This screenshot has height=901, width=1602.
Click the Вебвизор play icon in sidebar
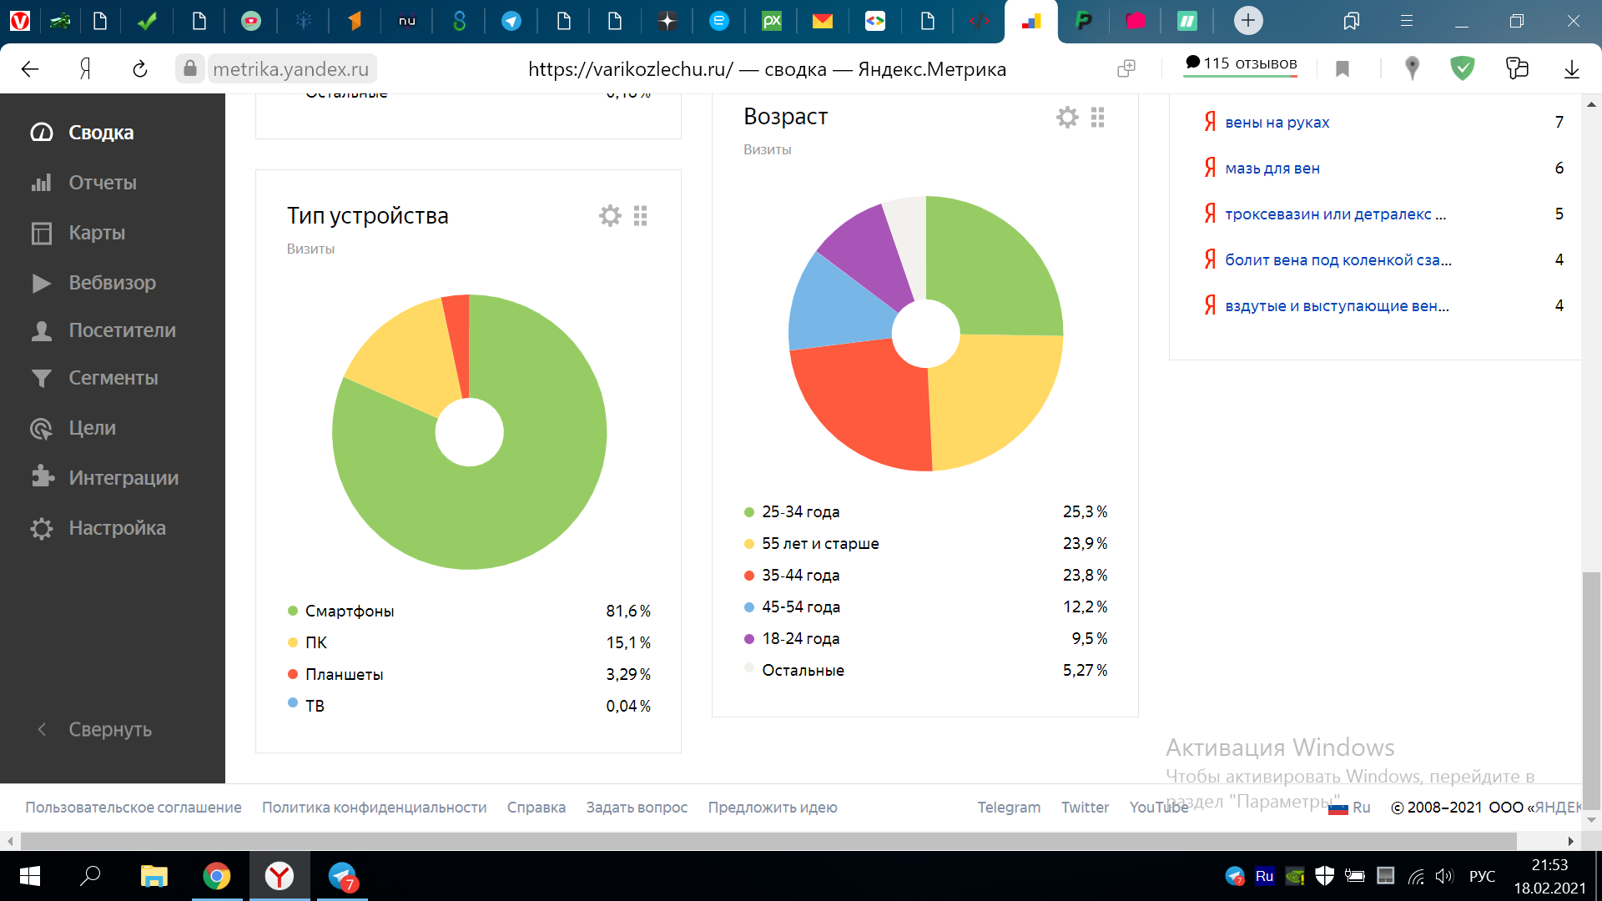41,283
